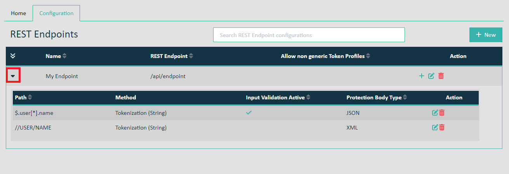Select the Configuration tab
The image size is (509, 174).
click(x=56, y=13)
